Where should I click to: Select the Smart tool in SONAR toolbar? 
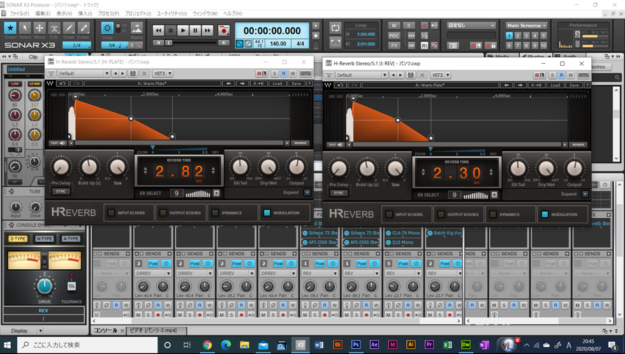(10, 28)
